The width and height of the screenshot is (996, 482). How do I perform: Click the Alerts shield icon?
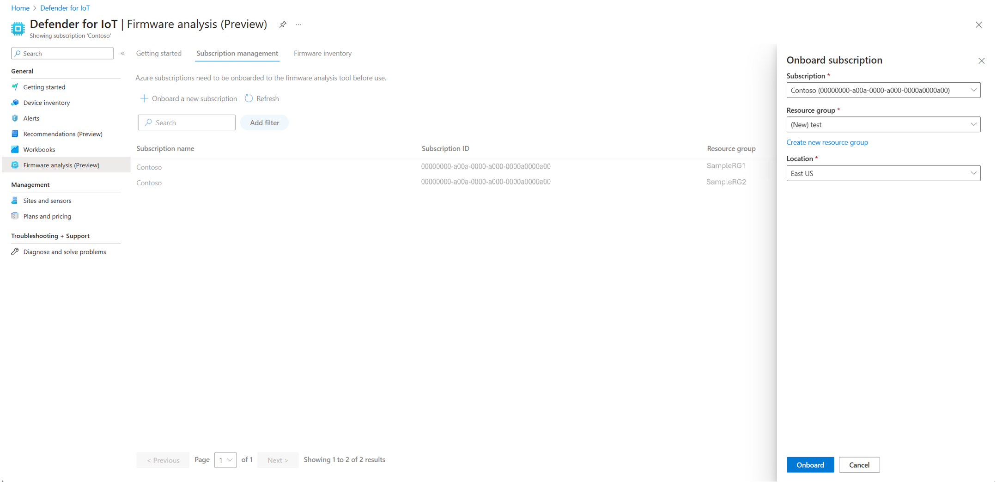coord(15,118)
